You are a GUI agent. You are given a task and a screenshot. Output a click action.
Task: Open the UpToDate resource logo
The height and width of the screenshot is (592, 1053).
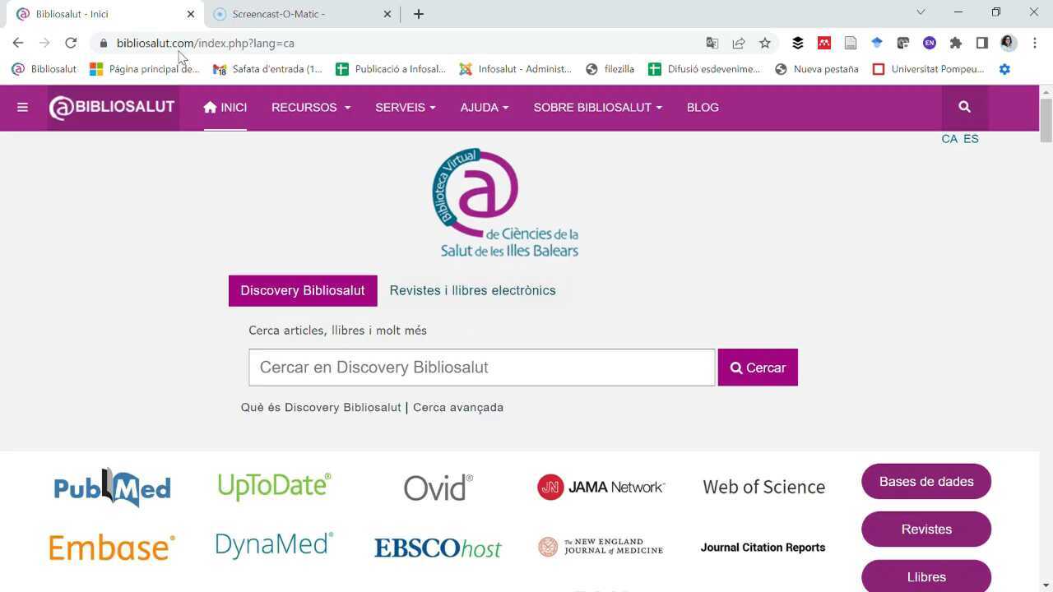275,486
